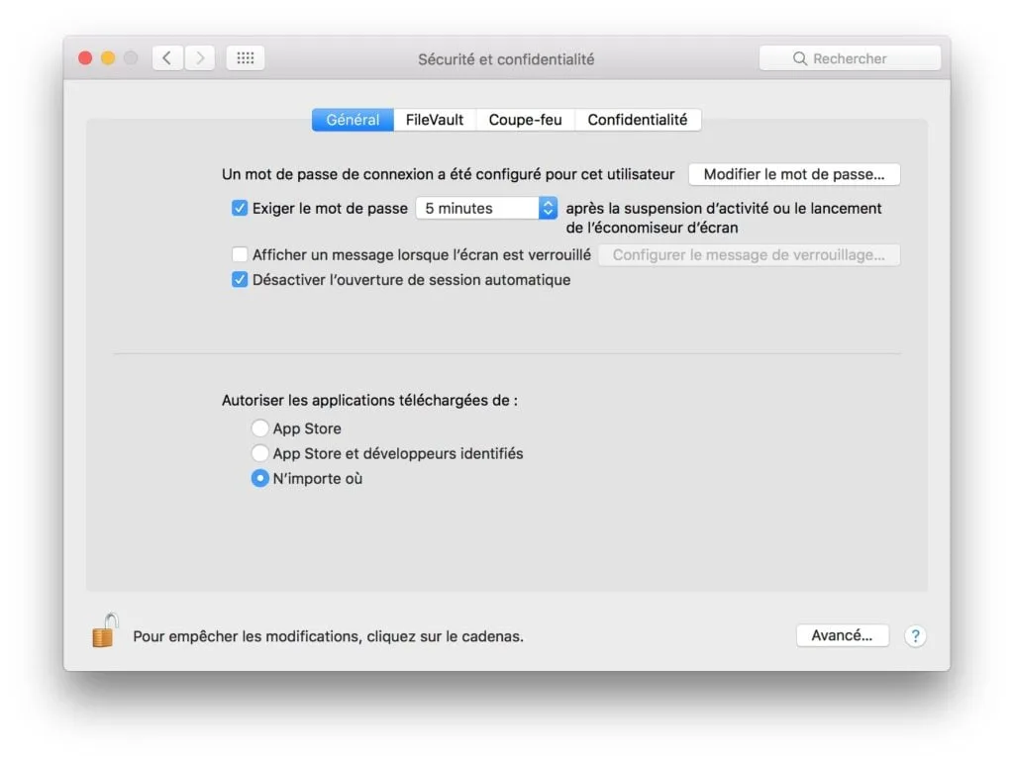Go back using the left arrow
The image size is (1014, 762).
coord(166,57)
